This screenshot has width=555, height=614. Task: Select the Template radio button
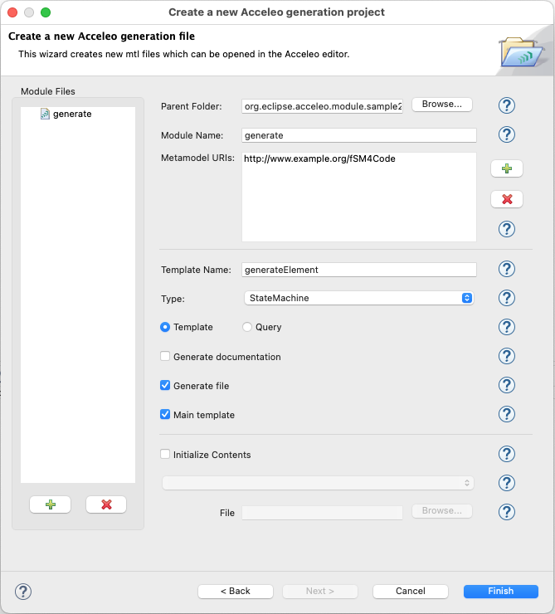pyautogui.click(x=165, y=327)
